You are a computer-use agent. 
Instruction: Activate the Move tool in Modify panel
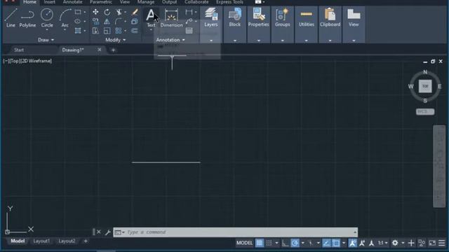point(95,12)
